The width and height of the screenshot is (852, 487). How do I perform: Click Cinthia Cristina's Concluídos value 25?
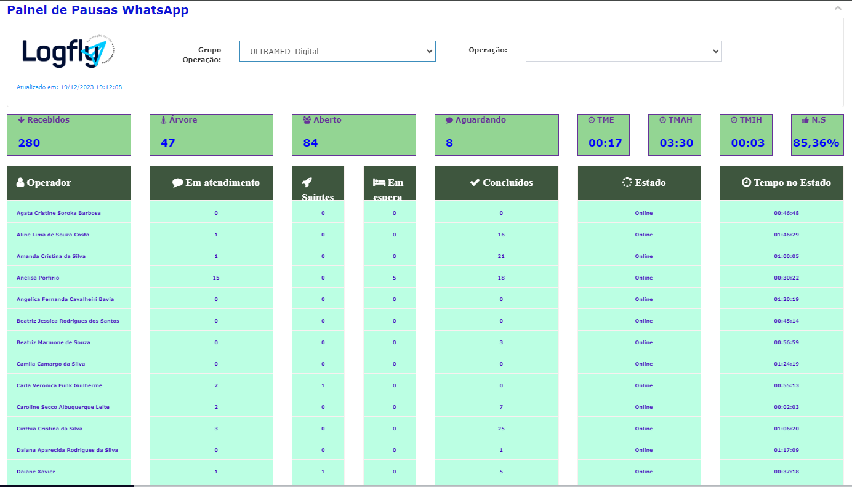(x=502, y=429)
